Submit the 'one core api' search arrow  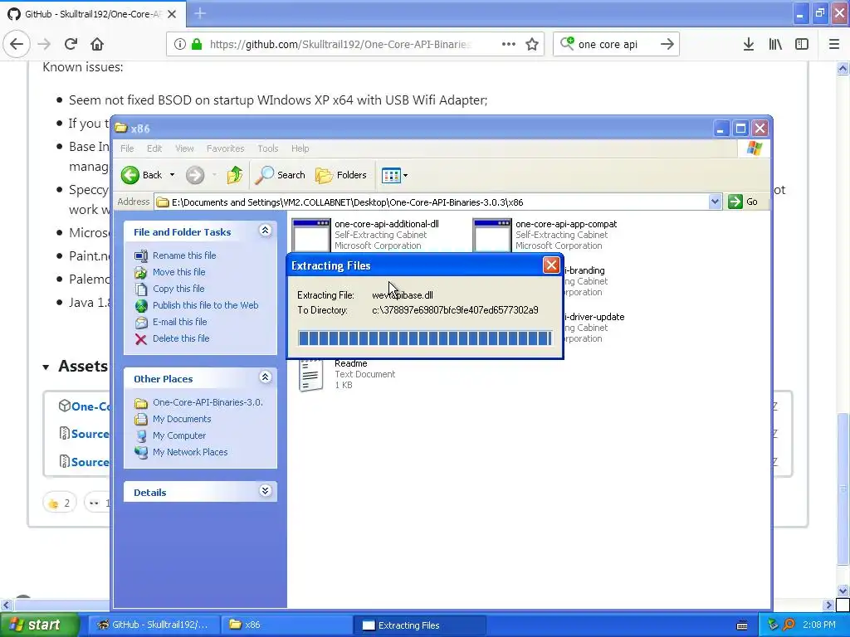(x=667, y=45)
